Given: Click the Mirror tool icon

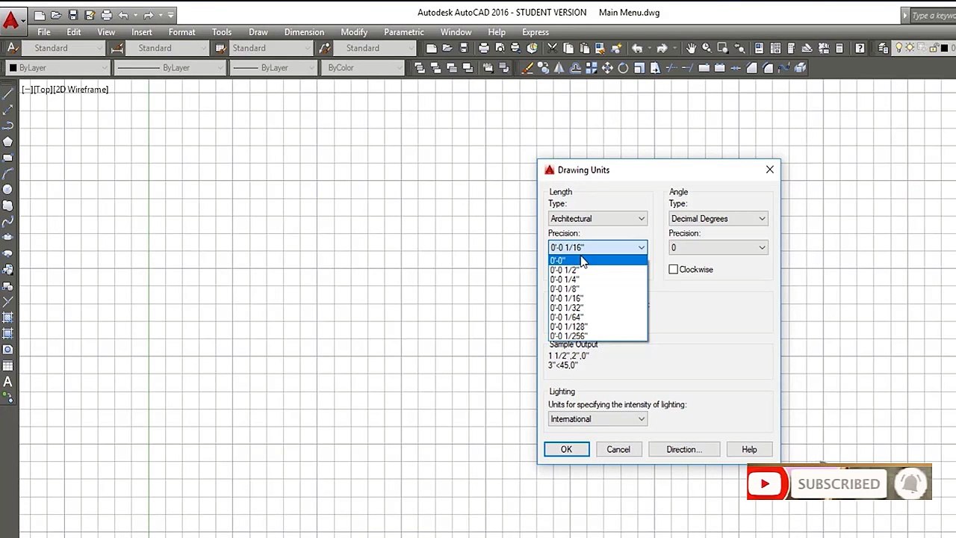Looking at the screenshot, I should click(559, 68).
